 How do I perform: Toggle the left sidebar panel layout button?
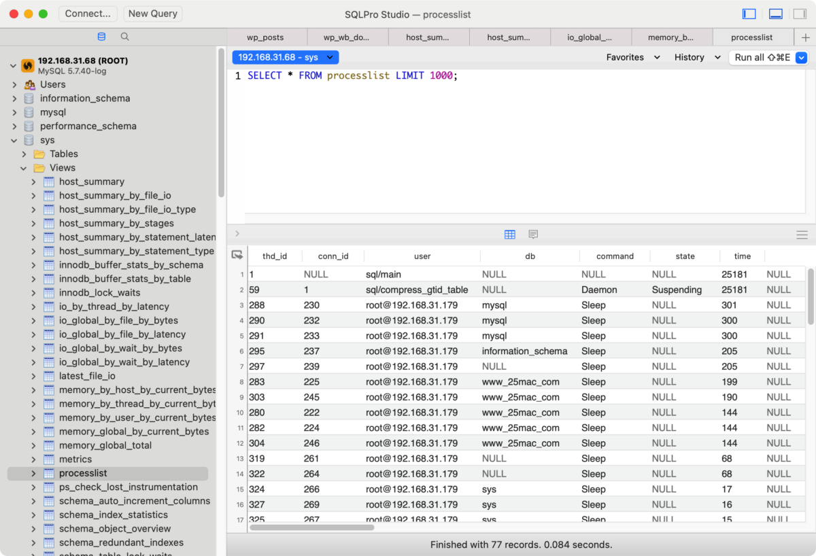[x=749, y=14]
